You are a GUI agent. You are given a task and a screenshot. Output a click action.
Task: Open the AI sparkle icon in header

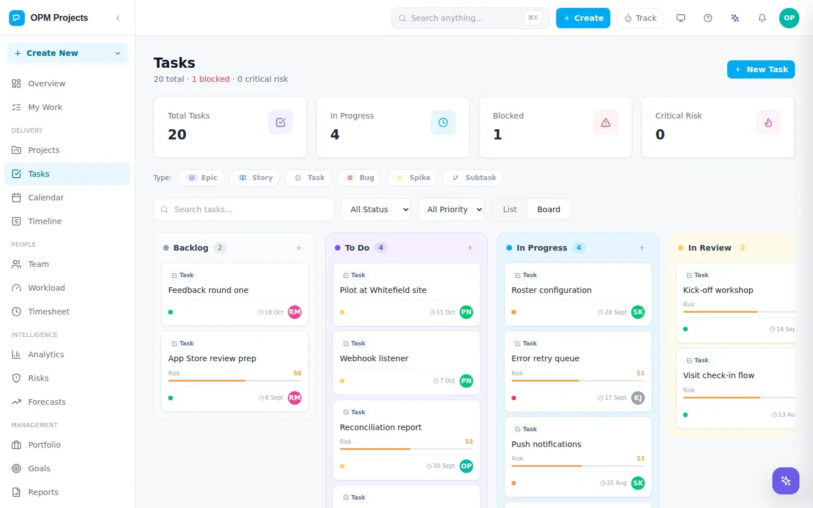[x=735, y=18]
